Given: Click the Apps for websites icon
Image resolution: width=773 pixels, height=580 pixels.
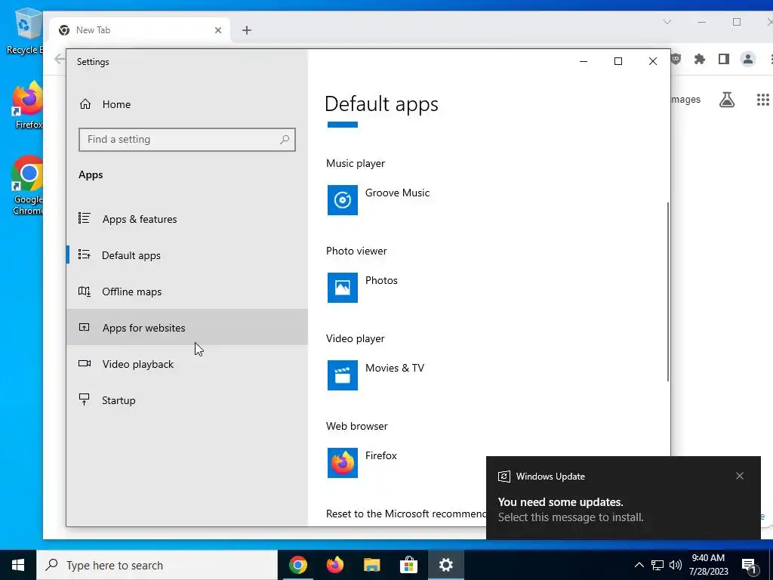Looking at the screenshot, I should coord(85,327).
